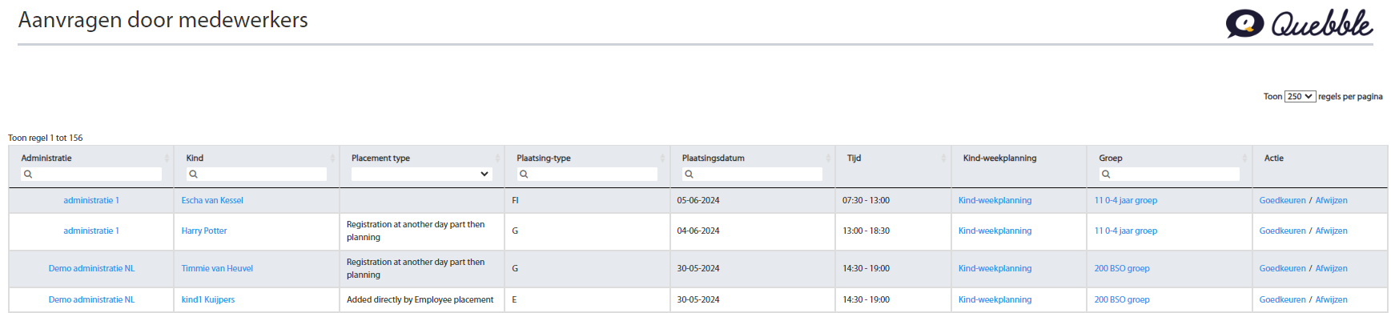The width and height of the screenshot is (1391, 313).
Task: Sort by Kind column arrows
Action: tap(332, 159)
